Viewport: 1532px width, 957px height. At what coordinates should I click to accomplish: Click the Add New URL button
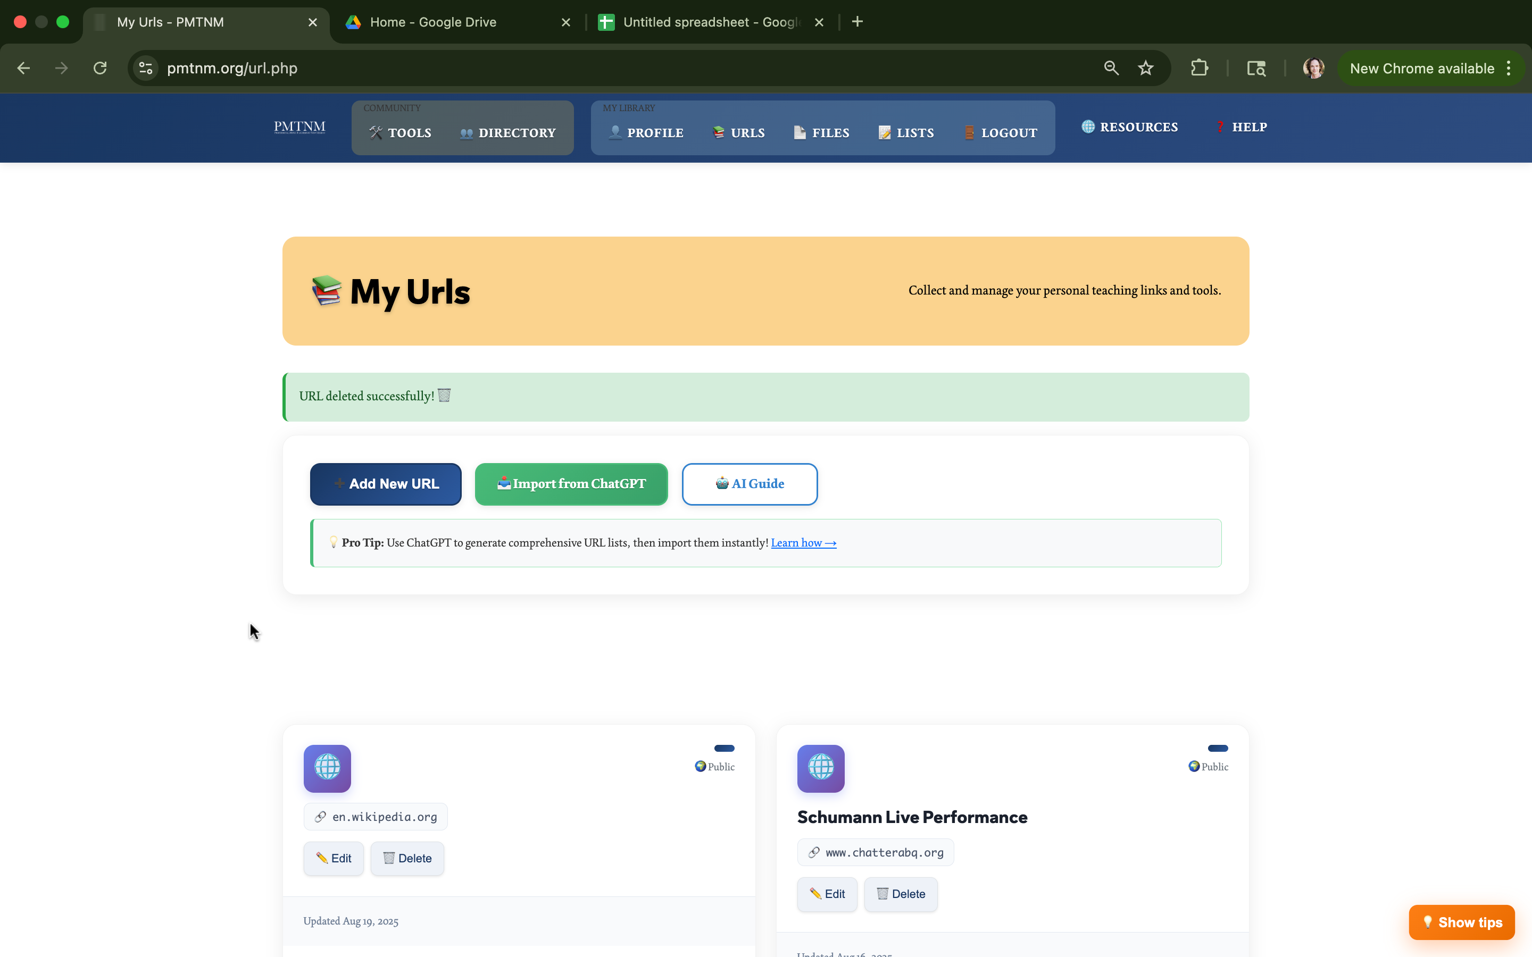click(x=386, y=484)
